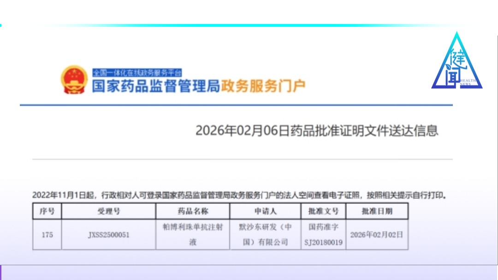Select the 国药准字 SJ20180019 approval number cell

pos(323,235)
